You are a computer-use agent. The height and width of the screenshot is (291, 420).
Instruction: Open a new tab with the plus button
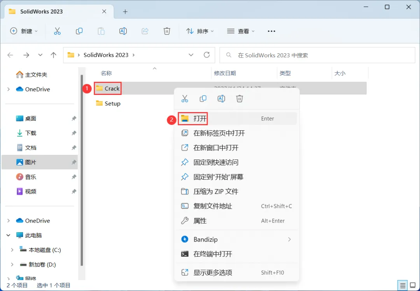(125, 12)
